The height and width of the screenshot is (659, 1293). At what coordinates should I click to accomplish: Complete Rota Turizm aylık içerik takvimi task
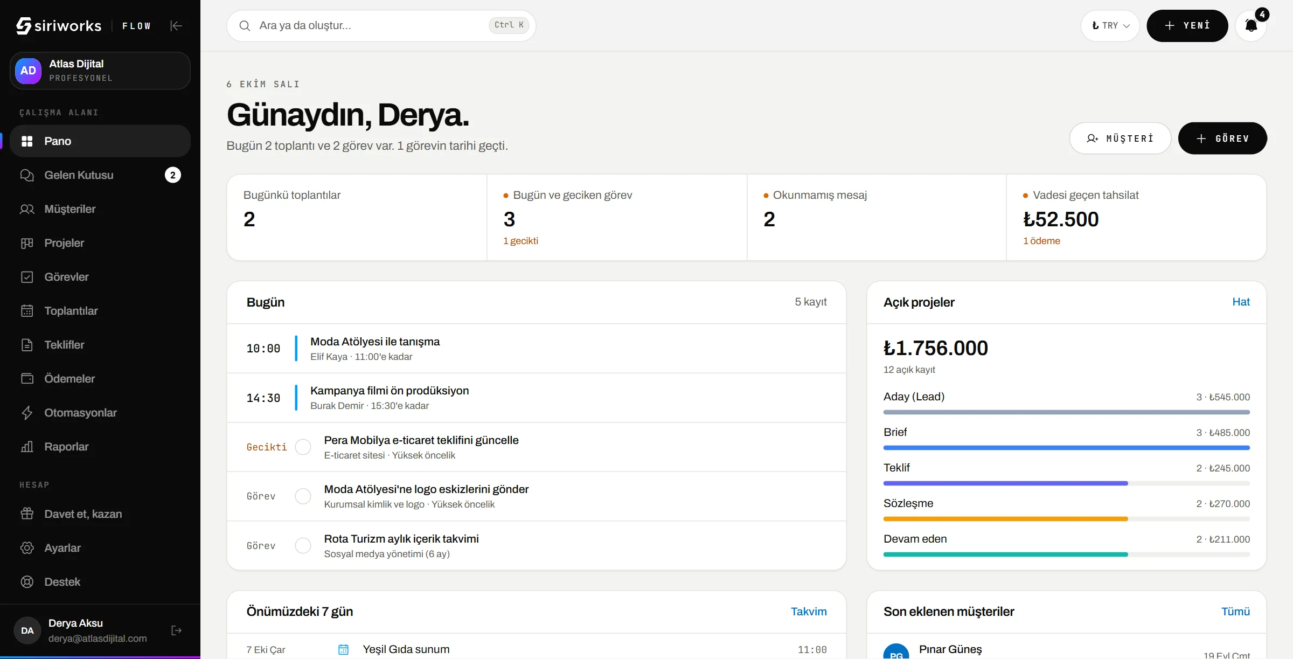[303, 545]
